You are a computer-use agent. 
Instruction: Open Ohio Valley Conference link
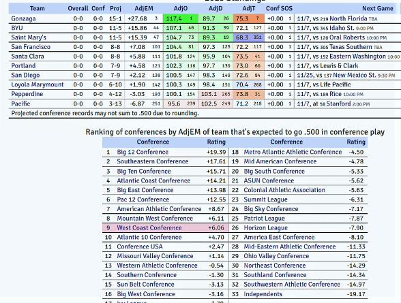276,256
